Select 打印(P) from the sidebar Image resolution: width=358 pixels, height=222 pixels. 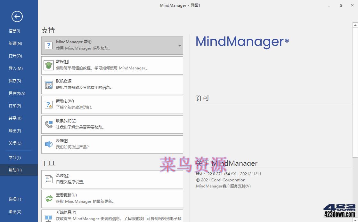(14, 106)
